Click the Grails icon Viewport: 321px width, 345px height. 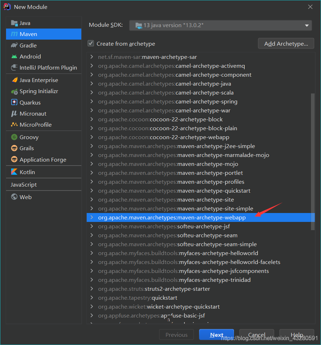click(x=14, y=148)
